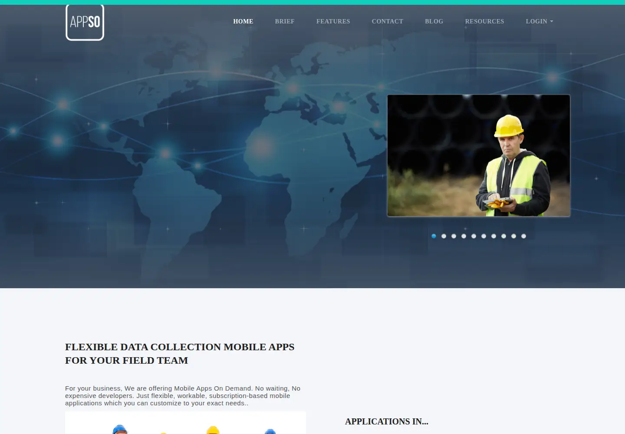The width and height of the screenshot is (625, 434).
Task: Click the 'Applications in...' heading
Action: click(387, 421)
